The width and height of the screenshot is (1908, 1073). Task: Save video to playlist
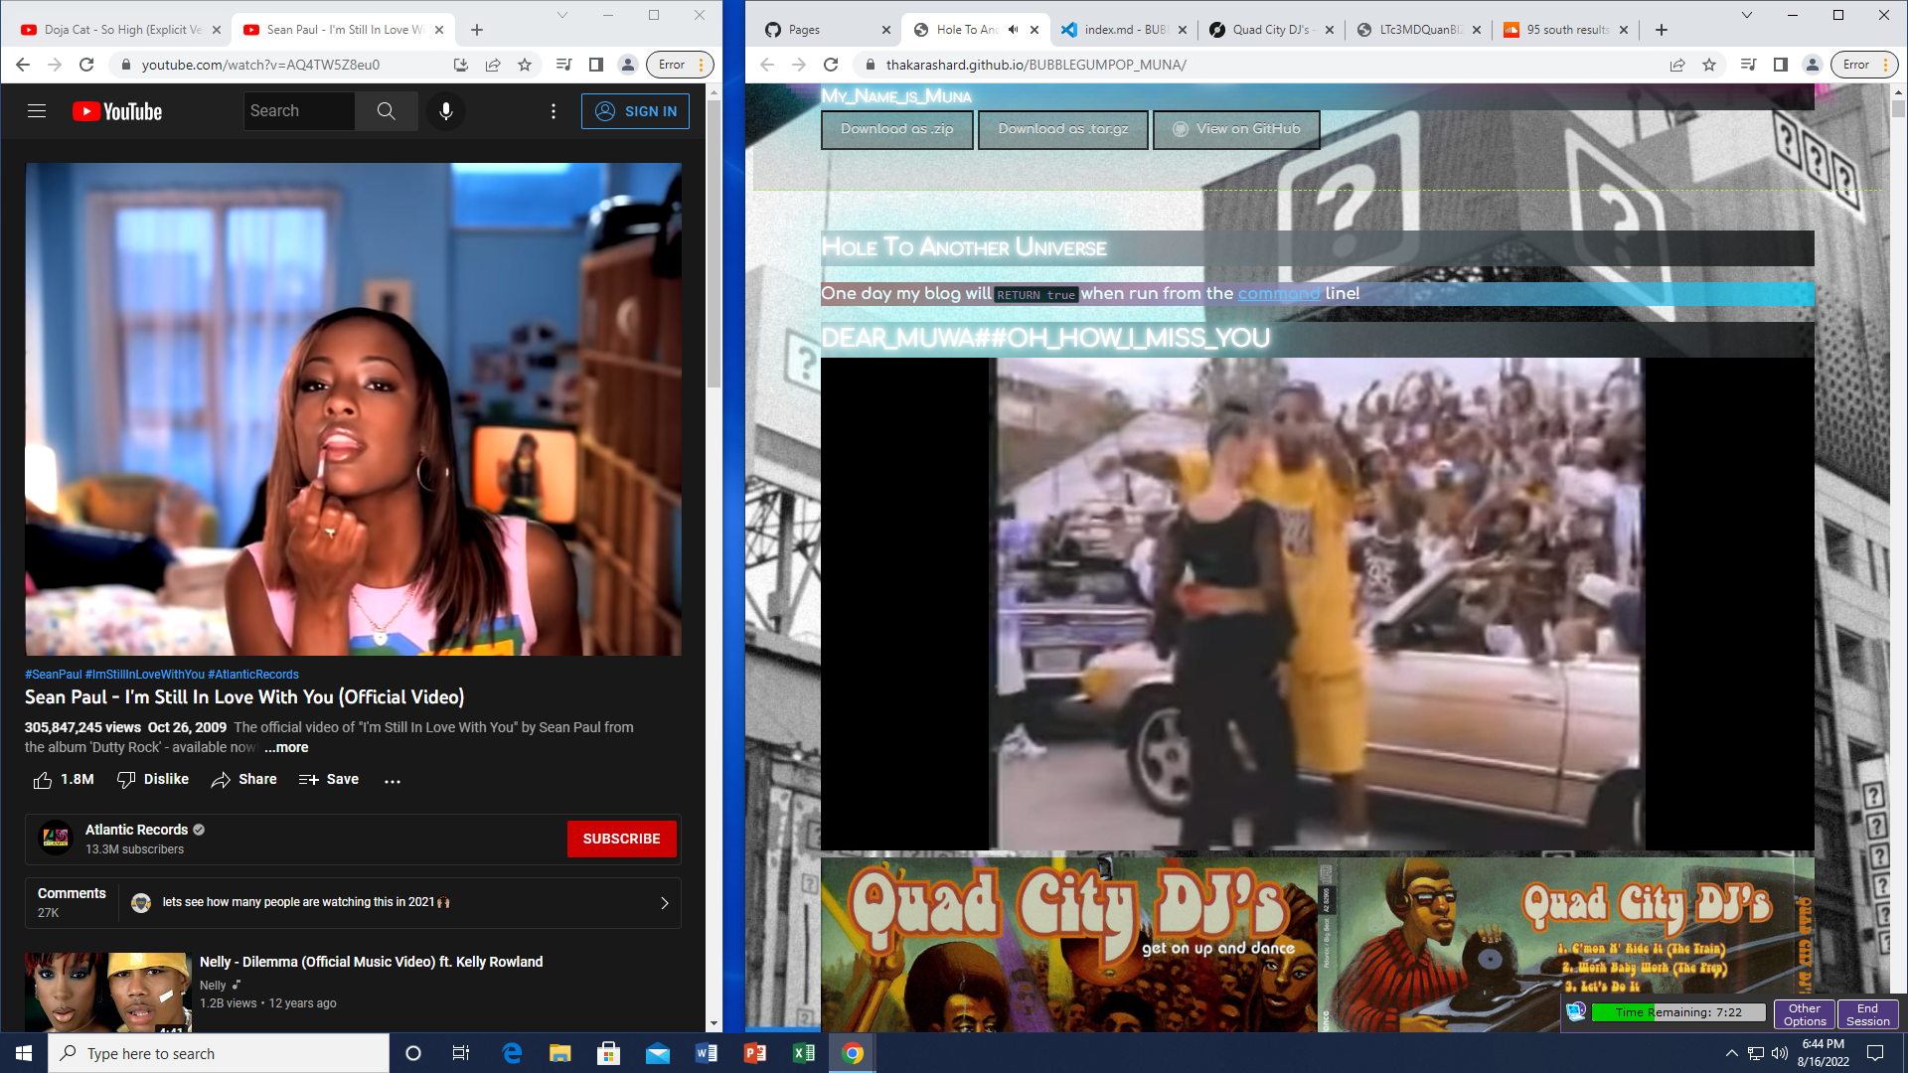click(x=329, y=780)
